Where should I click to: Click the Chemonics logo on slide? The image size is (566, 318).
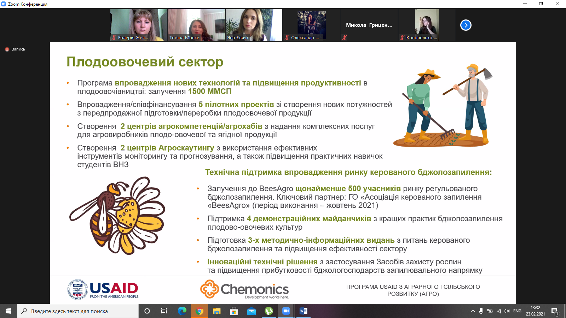coord(244,289)
